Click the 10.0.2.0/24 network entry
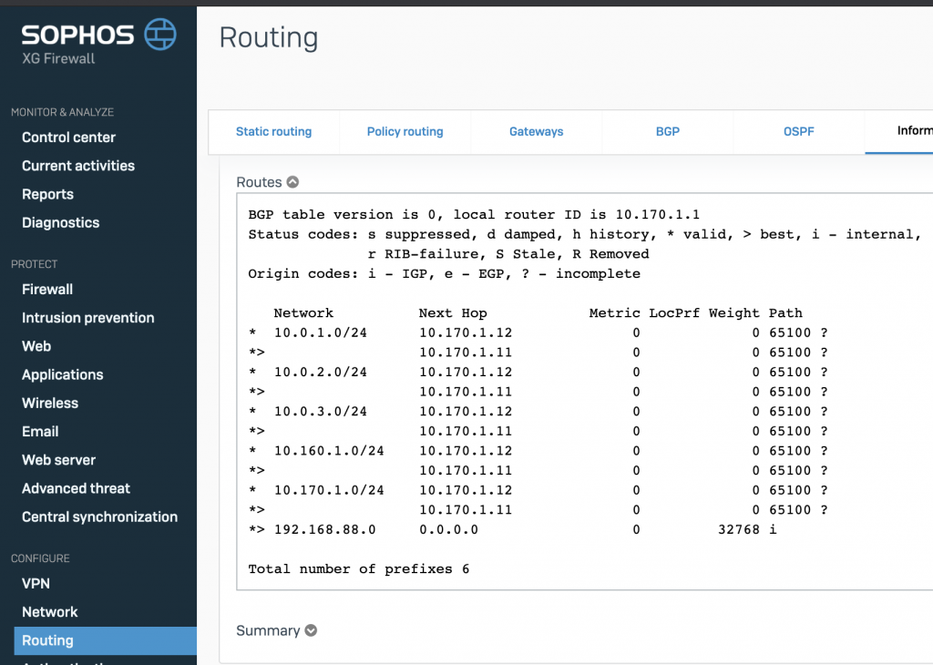This screenshot has height=665, width=933. 320,372
